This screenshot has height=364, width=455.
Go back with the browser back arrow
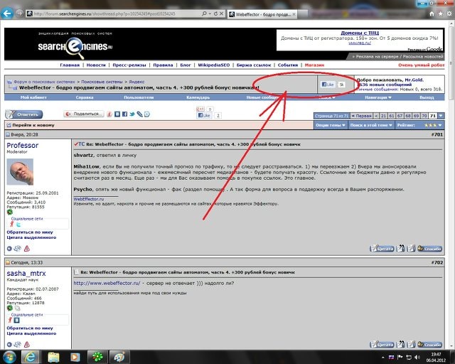coord(7,14)
